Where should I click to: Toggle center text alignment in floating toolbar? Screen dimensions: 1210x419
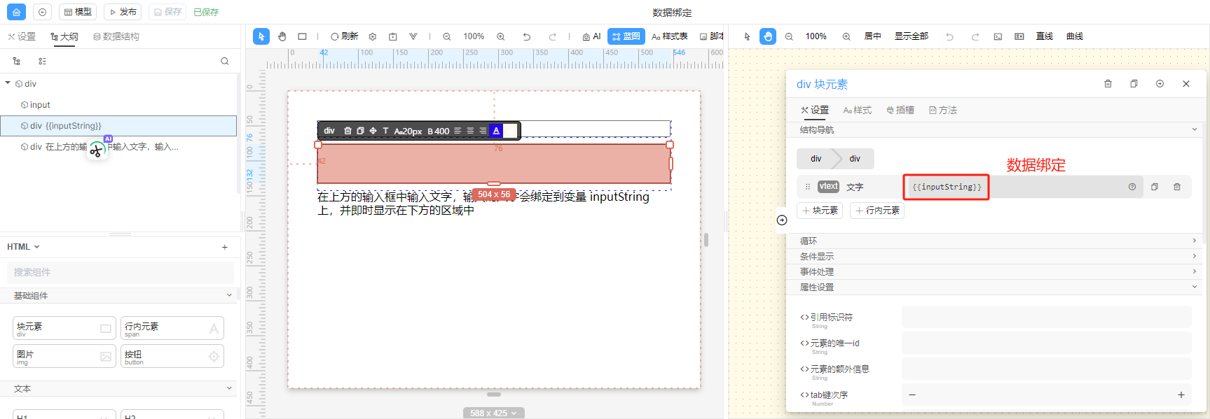pyautogui.click(x=470, y=131)
